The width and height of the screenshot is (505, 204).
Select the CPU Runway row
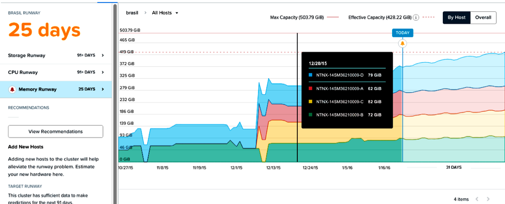click(x=56, y=72)
